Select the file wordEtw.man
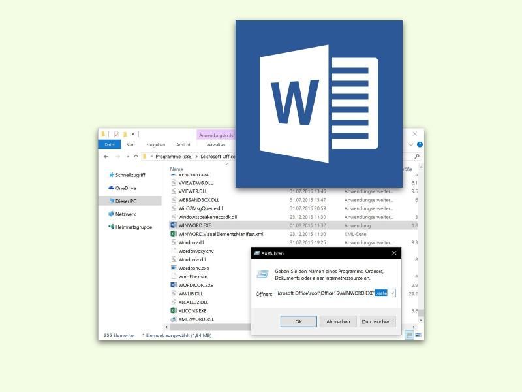Viewport: 522px width, 392px height. point(192,276)
